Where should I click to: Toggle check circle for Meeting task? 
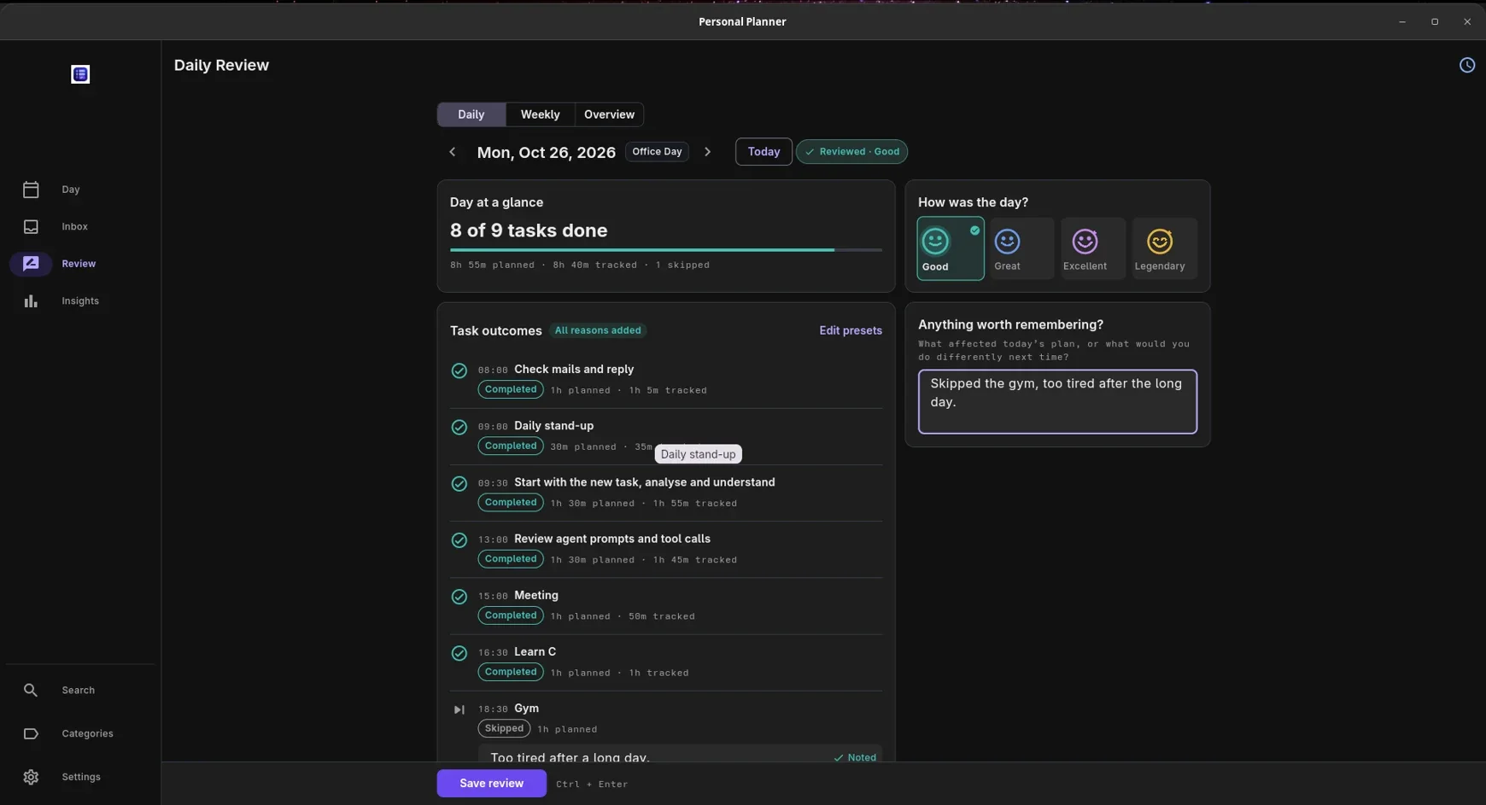459,597
